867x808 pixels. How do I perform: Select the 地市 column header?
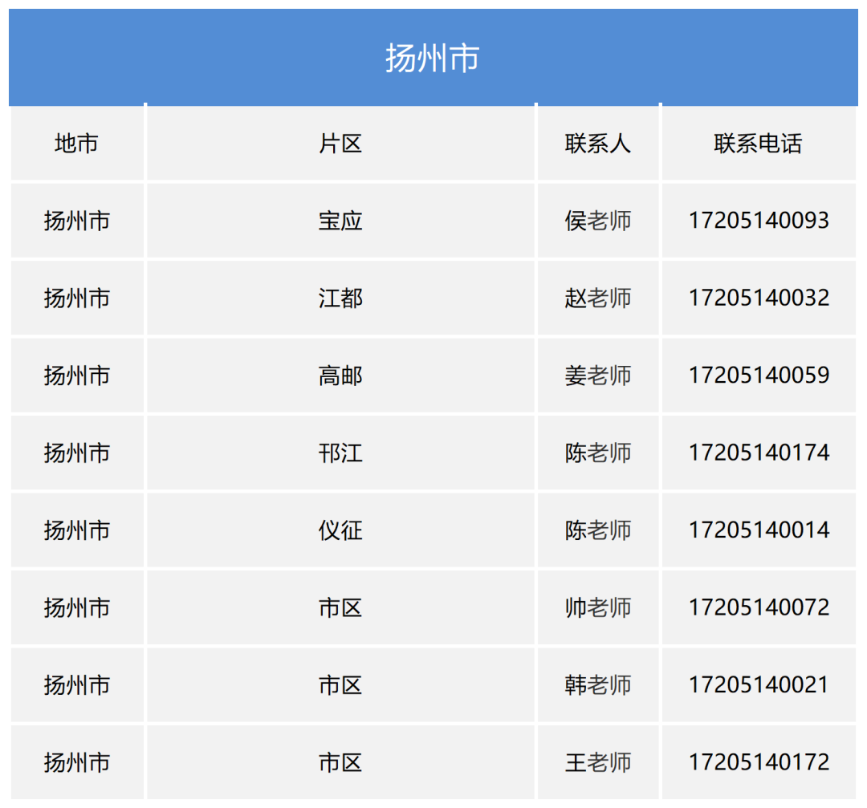76,144
